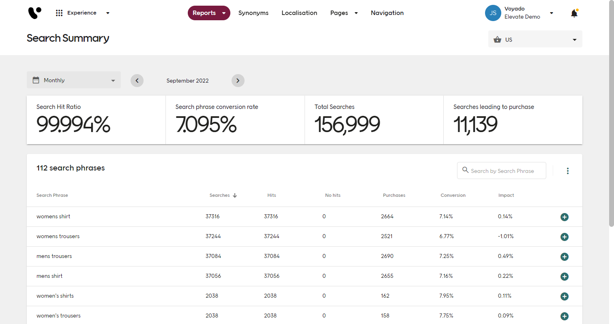
Task: Click the Search Summary page title
Action: click(x=68, y=38)
